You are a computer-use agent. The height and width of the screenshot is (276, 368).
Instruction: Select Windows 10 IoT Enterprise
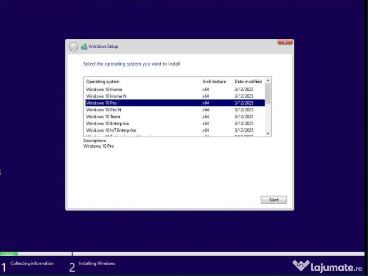click(111, 130)
